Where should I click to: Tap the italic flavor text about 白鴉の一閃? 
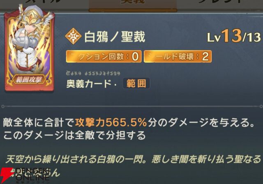[x=133, y=159]
